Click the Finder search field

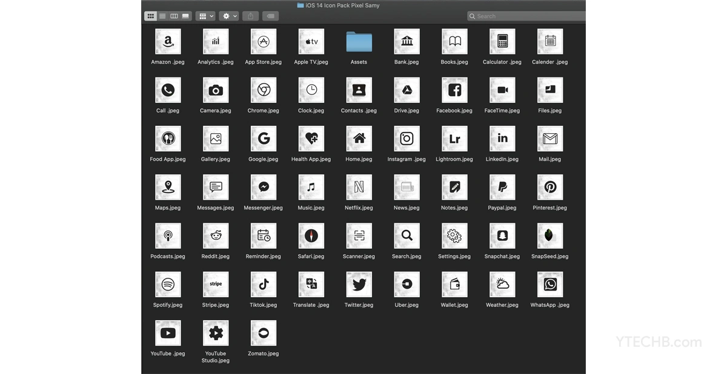(x=526, y=16)
